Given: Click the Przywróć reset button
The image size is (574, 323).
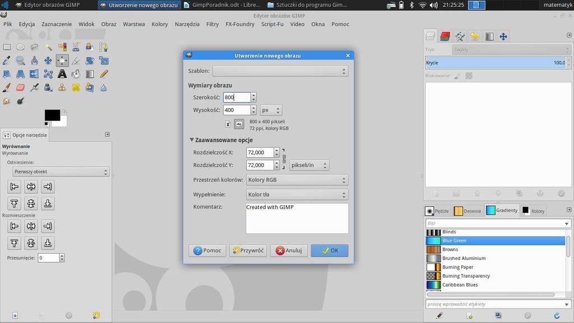Looking at the screenshot, I should pyautogui.click(x=248, y=251).
